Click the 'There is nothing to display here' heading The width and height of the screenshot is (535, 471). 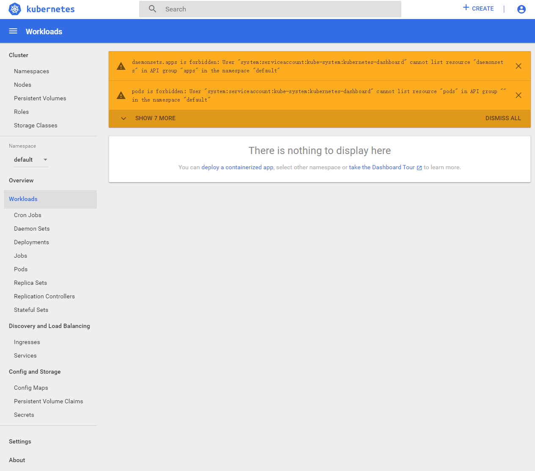(x=320, y=151)
